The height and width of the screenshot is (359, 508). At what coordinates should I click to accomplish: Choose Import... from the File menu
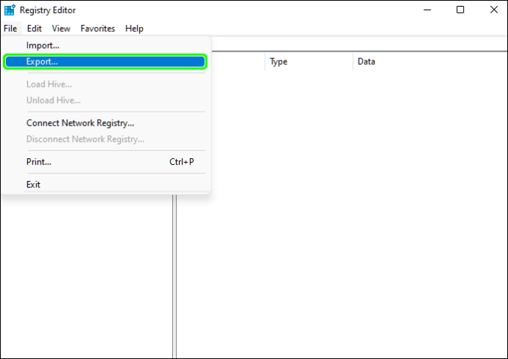pyautogui.click(x=105, y=46)
